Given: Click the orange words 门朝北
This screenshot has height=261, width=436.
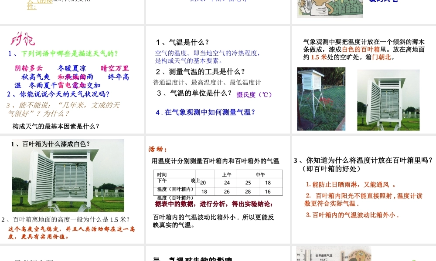Looking at the screenshot, I should (x=382, y=57).
